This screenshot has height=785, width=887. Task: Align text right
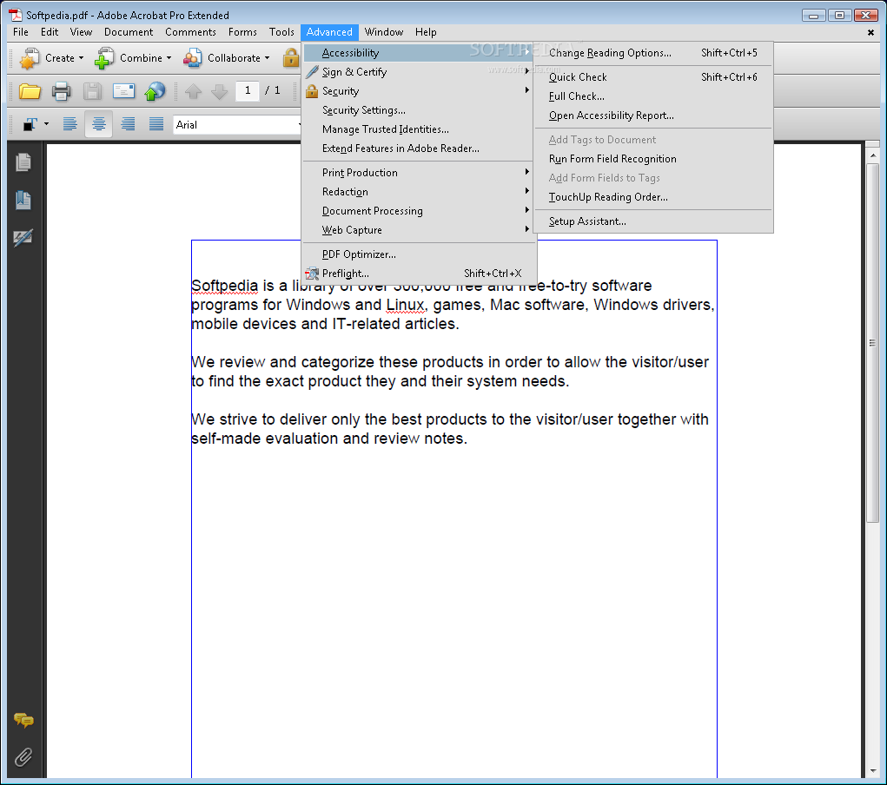pos(128,124)
